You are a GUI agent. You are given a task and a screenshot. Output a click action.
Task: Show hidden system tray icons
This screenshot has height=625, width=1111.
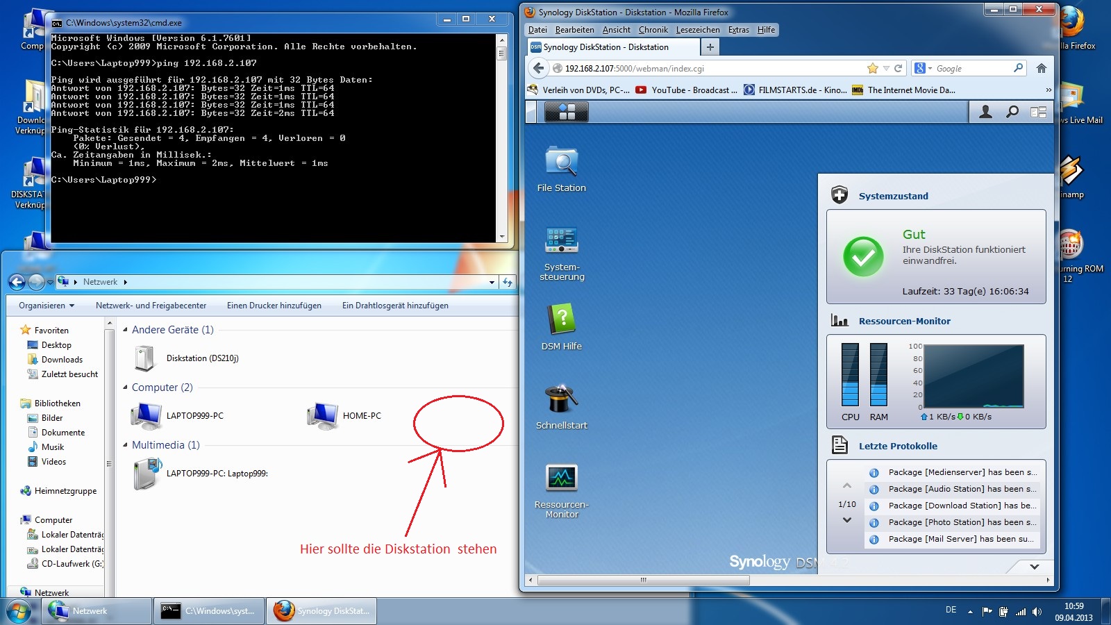pyautogui.click(x=970, y=612)
